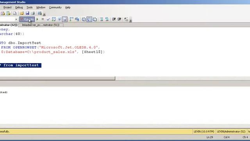
Task: Open the Tools menu
Action: click(30, 7)
